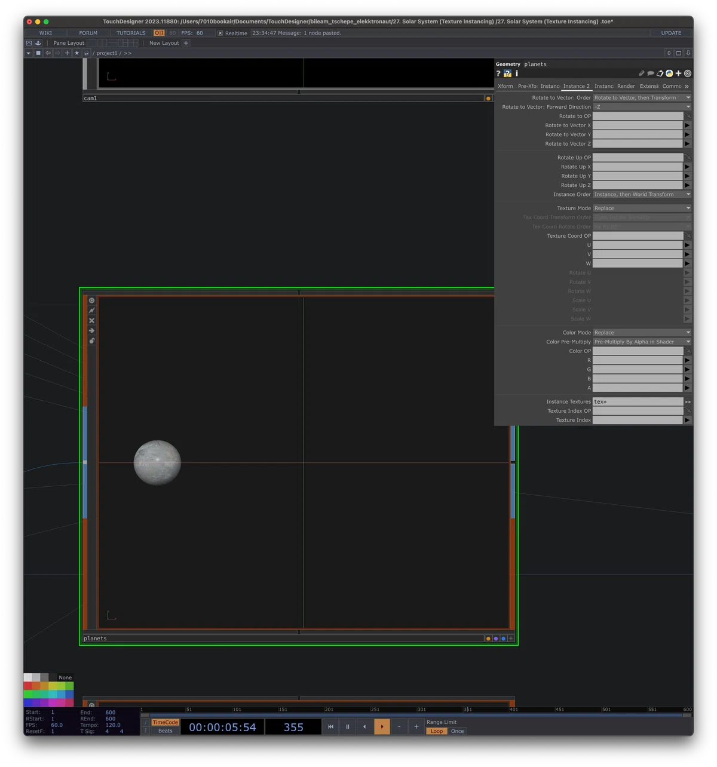This screenshot has height=767, width=717.
Task: Click the anchor icon in layout bar
Action: (38, 43)
